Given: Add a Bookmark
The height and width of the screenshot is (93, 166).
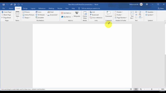Looking at the screenshot, I should pyautogui.click(x=94, y=15).
